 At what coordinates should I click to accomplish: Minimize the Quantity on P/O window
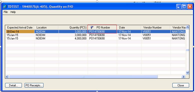179,6
